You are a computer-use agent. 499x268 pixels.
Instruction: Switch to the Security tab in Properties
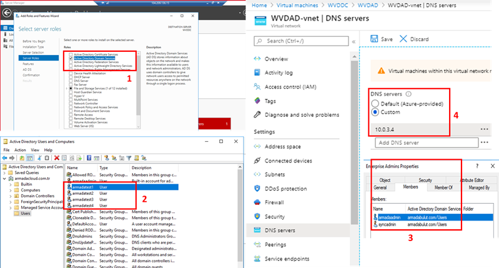click(x=425, y=180)
